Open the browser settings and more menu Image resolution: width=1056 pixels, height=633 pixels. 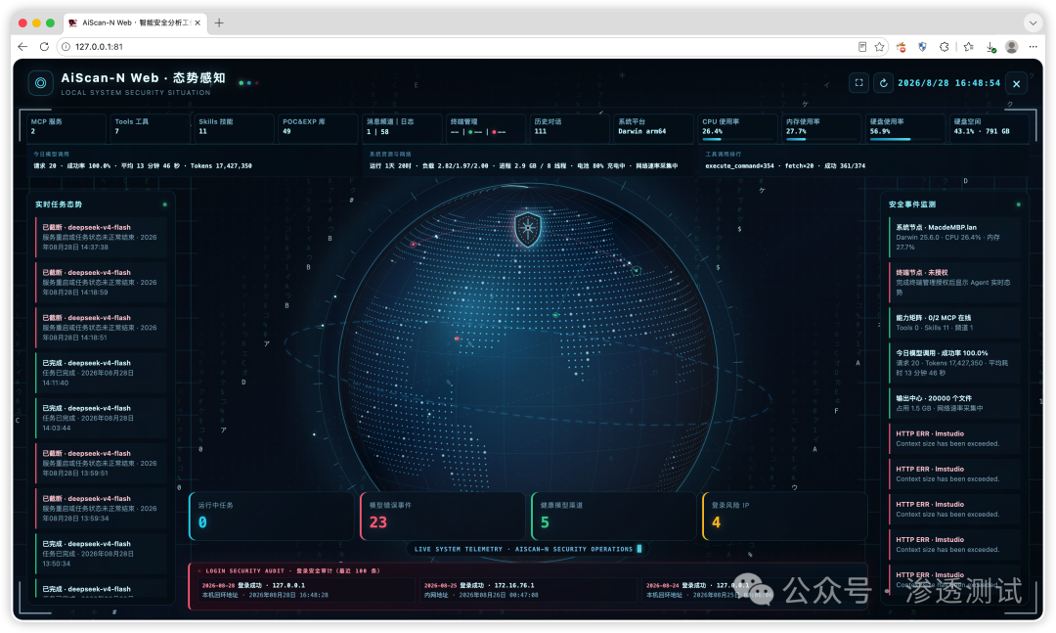pos(1034,47)
